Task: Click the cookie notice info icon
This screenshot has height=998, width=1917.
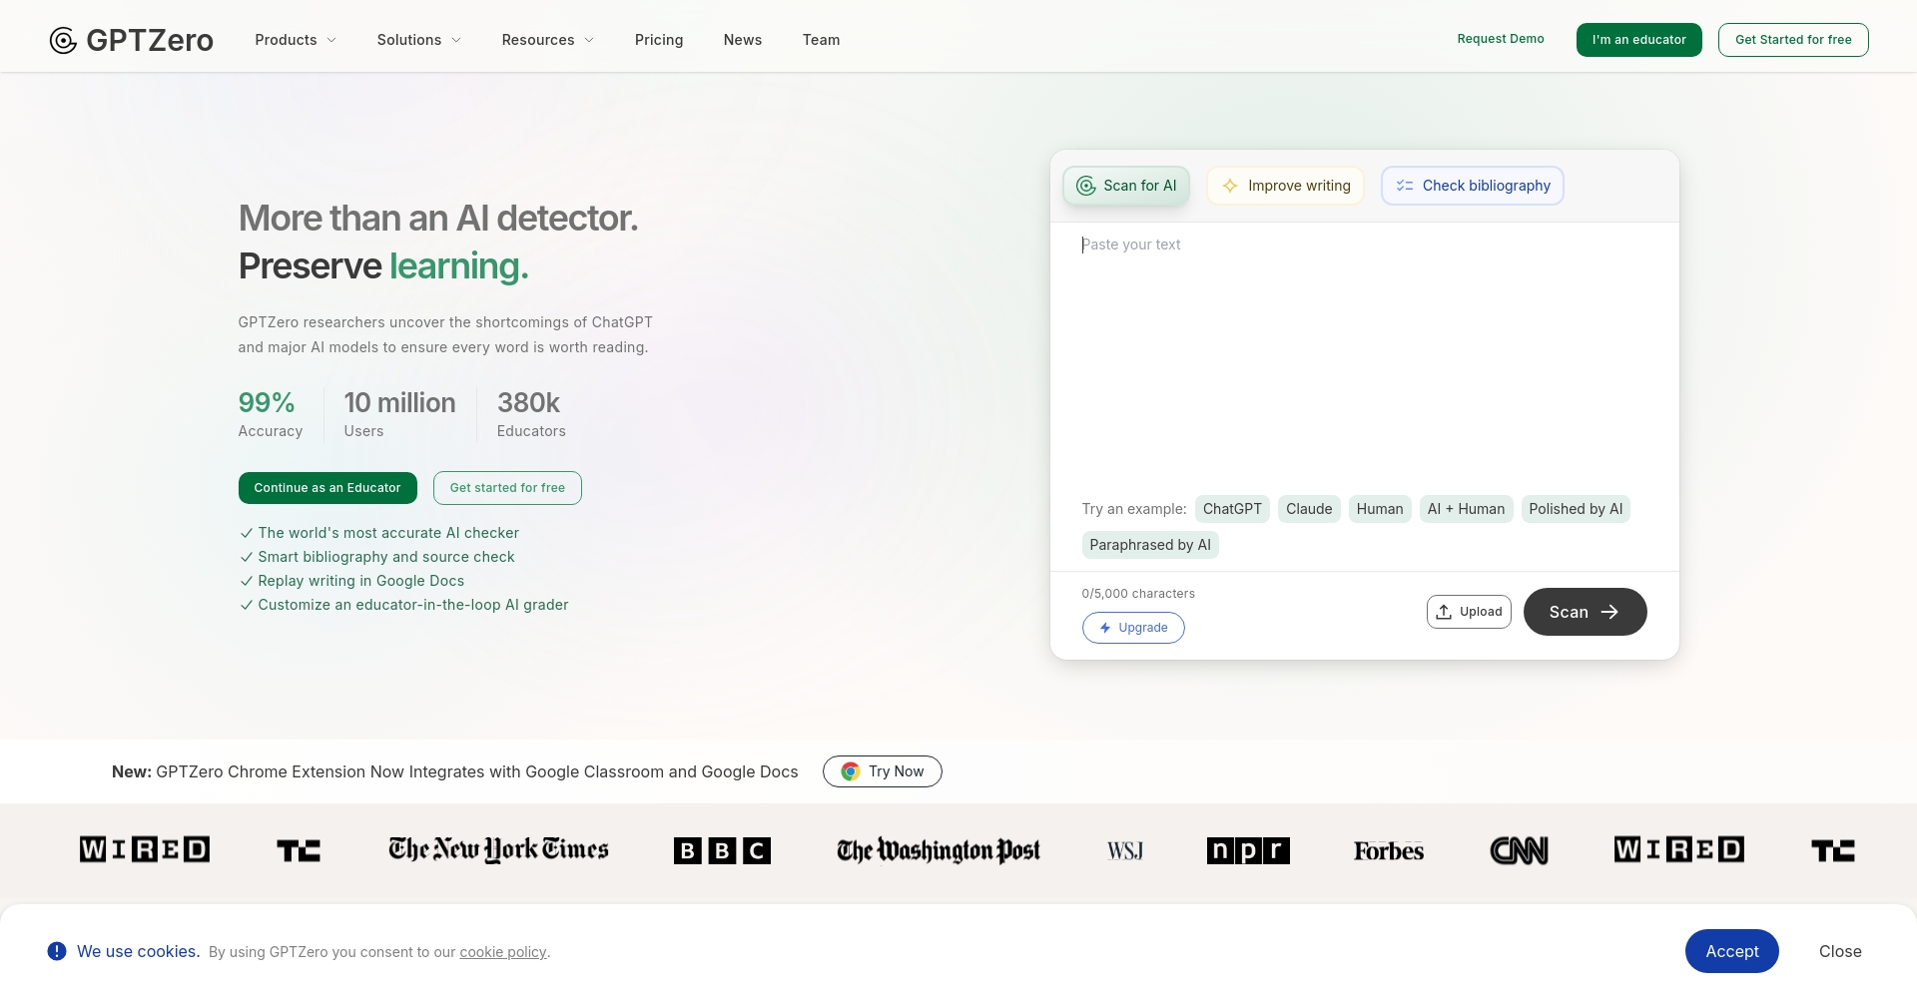Action: [x=57, y=951]
